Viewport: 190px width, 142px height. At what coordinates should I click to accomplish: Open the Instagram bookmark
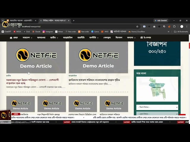(48, 32)
